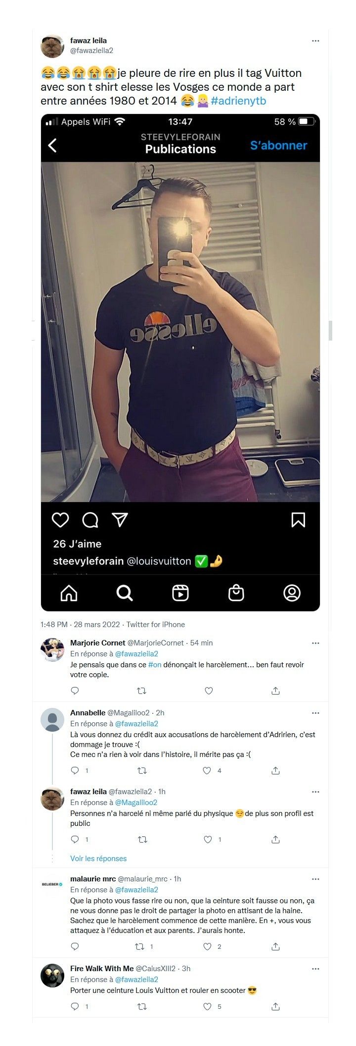Like Fire Walk With Me's reply
Screen dimensions: 356x1046
(x=207, y=1006)
